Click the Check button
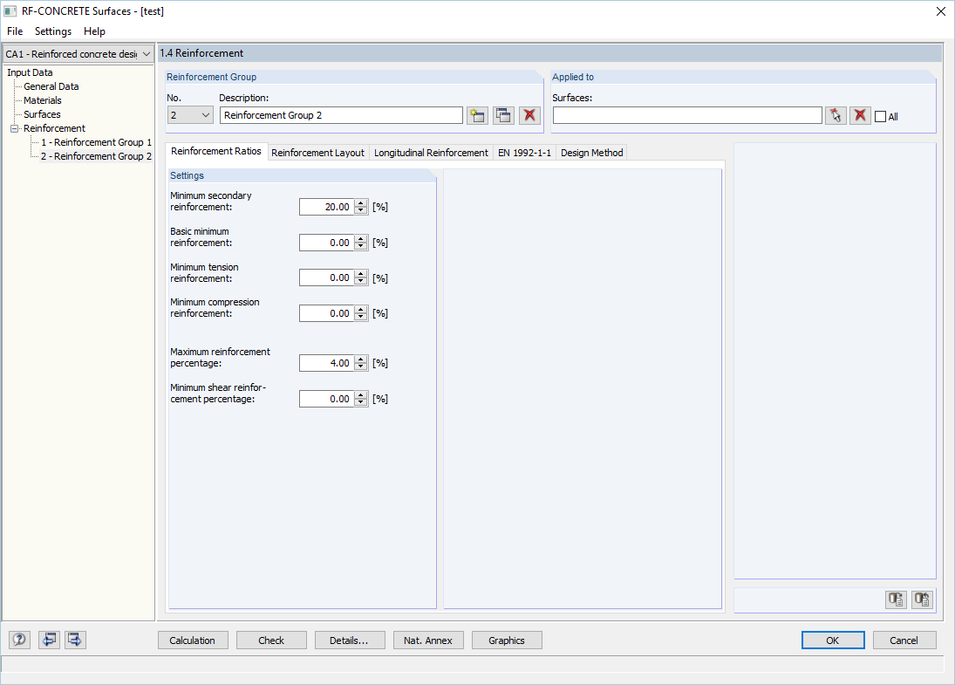Screen dimensions: 955x685 (271, 640)
